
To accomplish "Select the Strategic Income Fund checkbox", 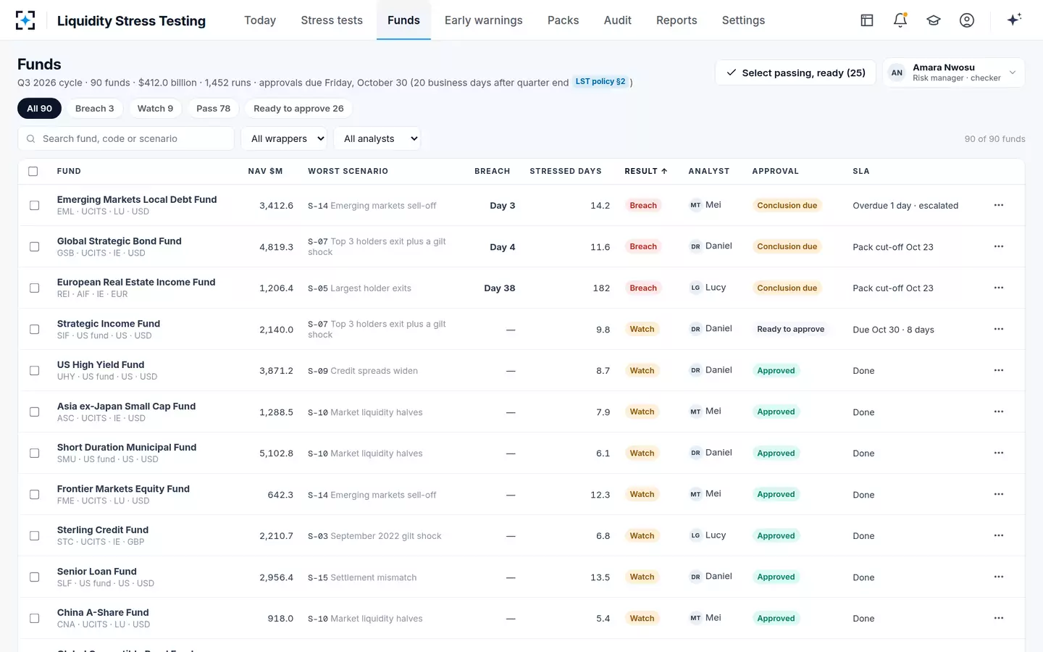I will [x=34, y=330].
